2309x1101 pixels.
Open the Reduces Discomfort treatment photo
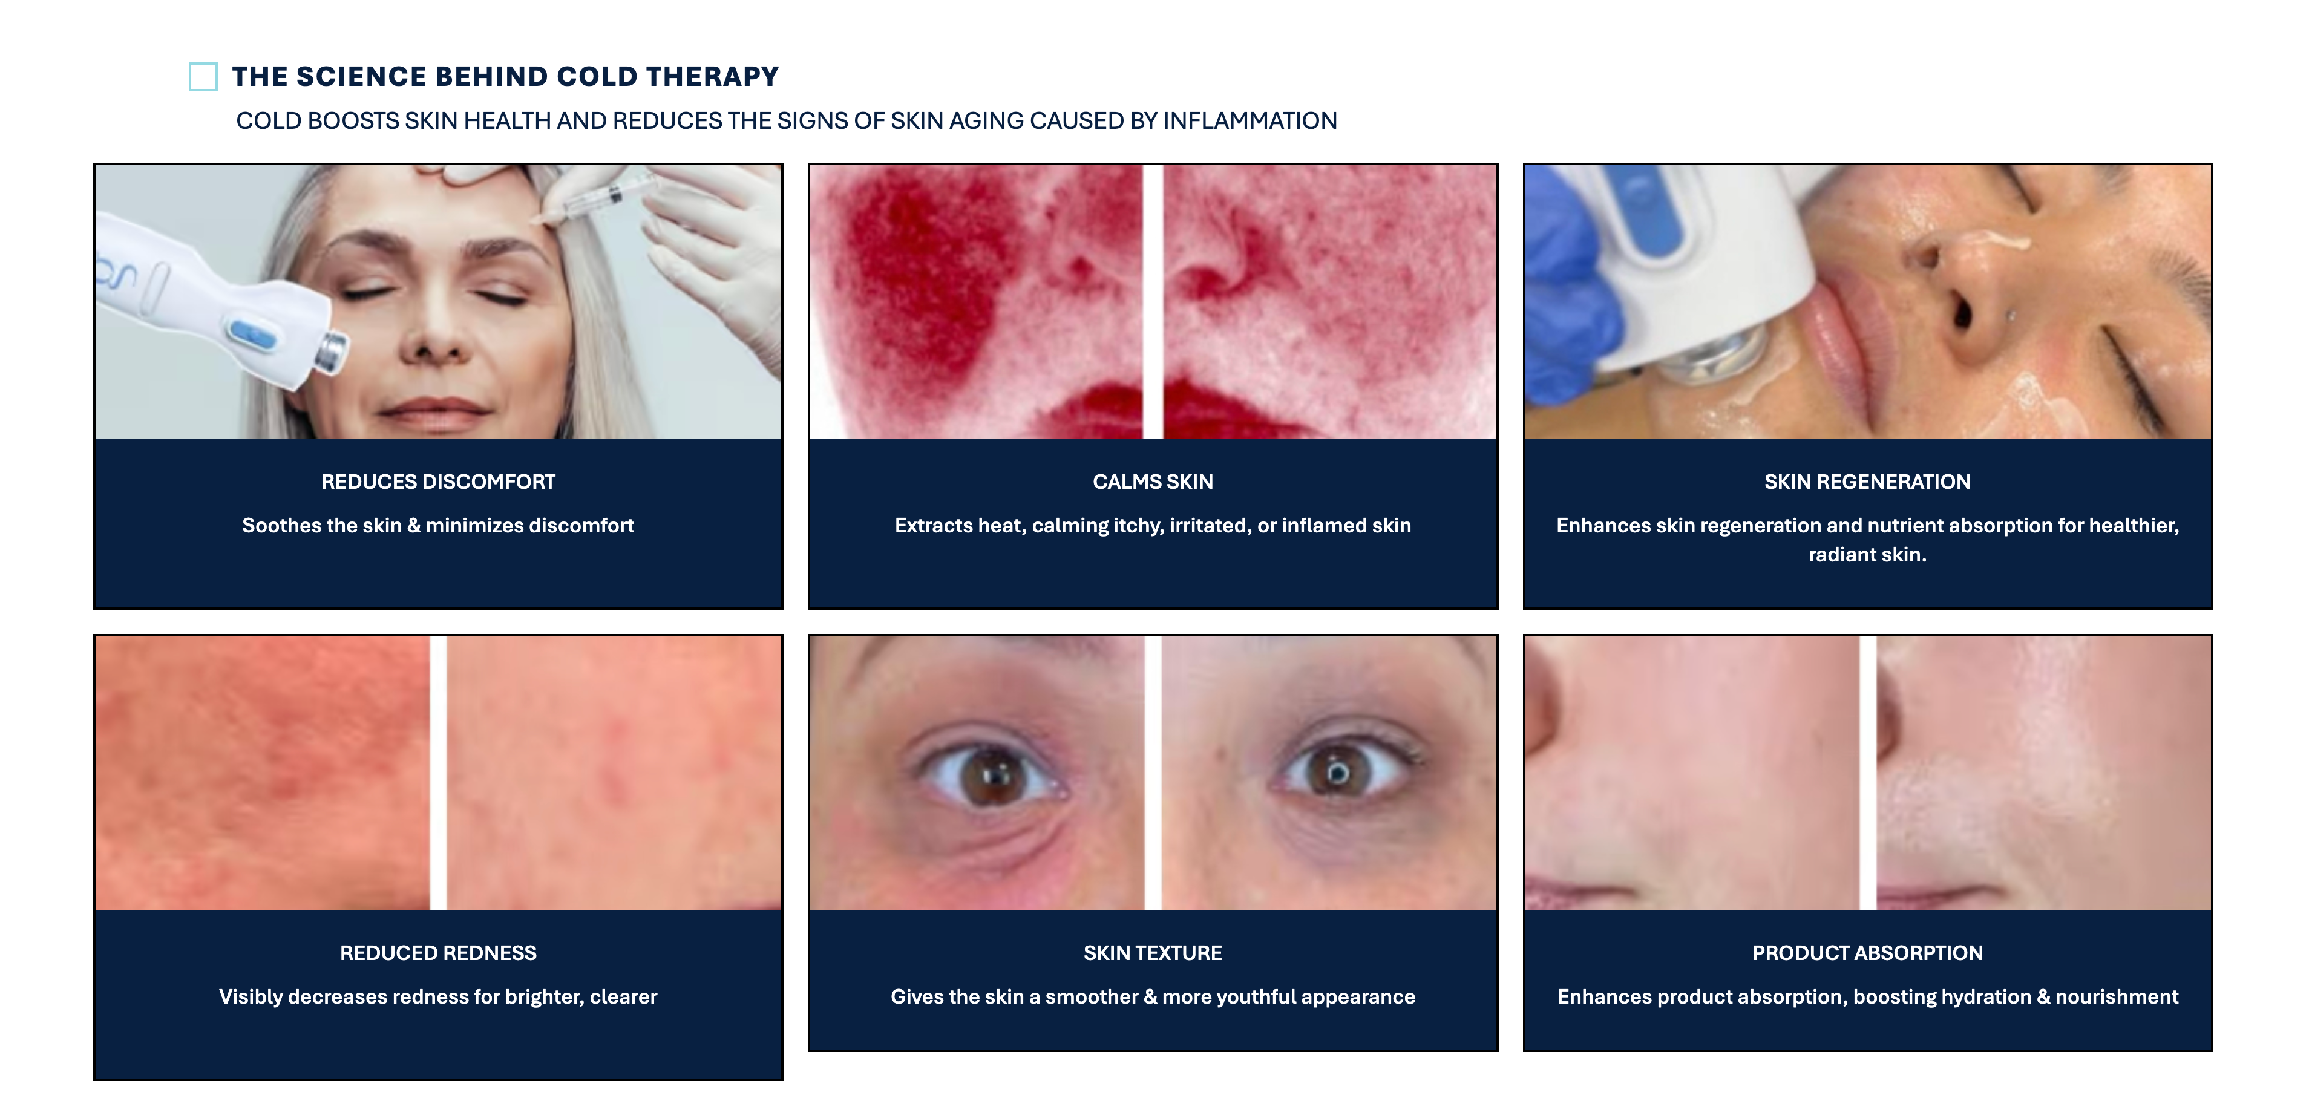point(438,302)
